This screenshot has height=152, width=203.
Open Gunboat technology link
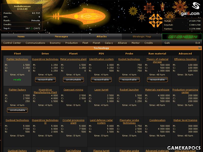pos(17,120)
